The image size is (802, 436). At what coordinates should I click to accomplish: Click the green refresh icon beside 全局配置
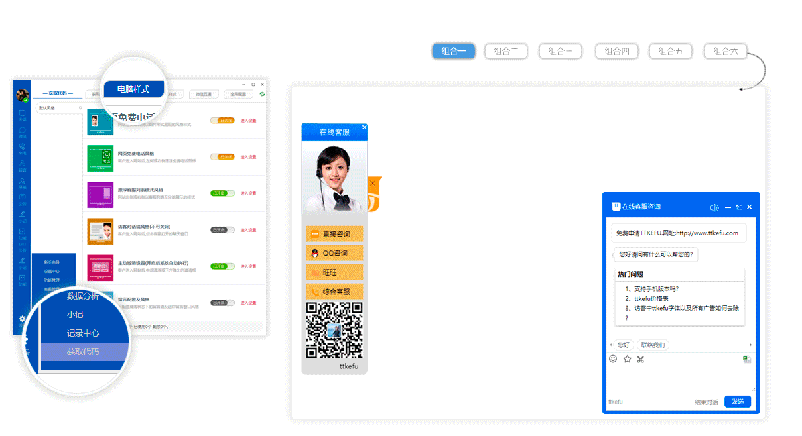pos(262,94)
